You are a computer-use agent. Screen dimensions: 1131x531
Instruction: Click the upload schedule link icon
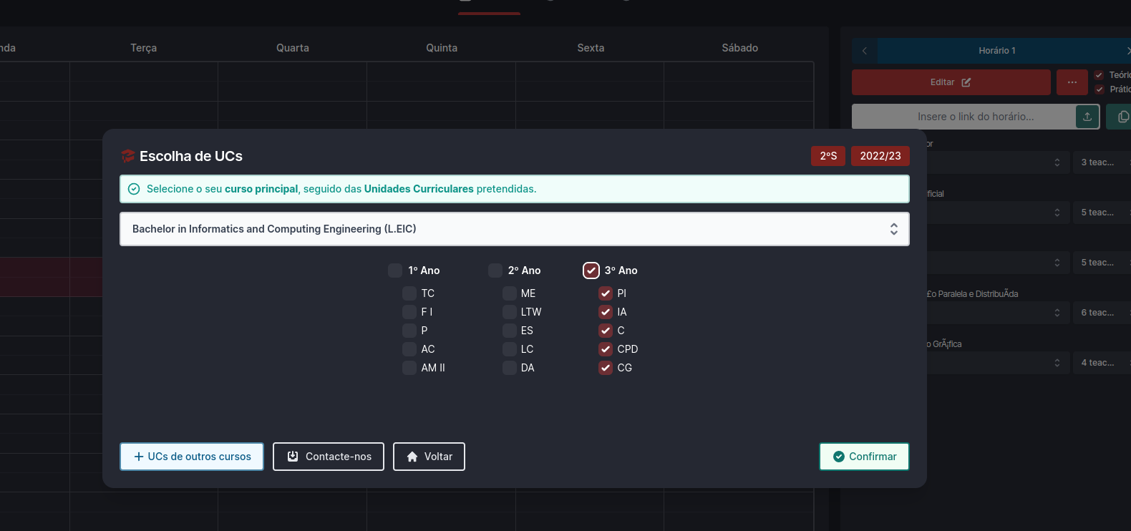click(x=1087, y=117)
